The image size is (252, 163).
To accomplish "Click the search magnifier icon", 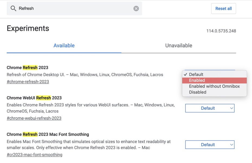I will click(13, 8).
